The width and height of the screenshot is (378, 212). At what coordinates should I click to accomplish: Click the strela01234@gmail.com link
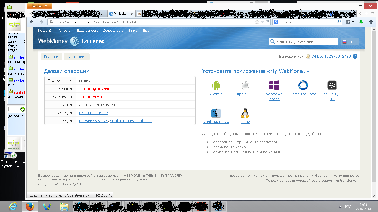(x=131, y=121)
